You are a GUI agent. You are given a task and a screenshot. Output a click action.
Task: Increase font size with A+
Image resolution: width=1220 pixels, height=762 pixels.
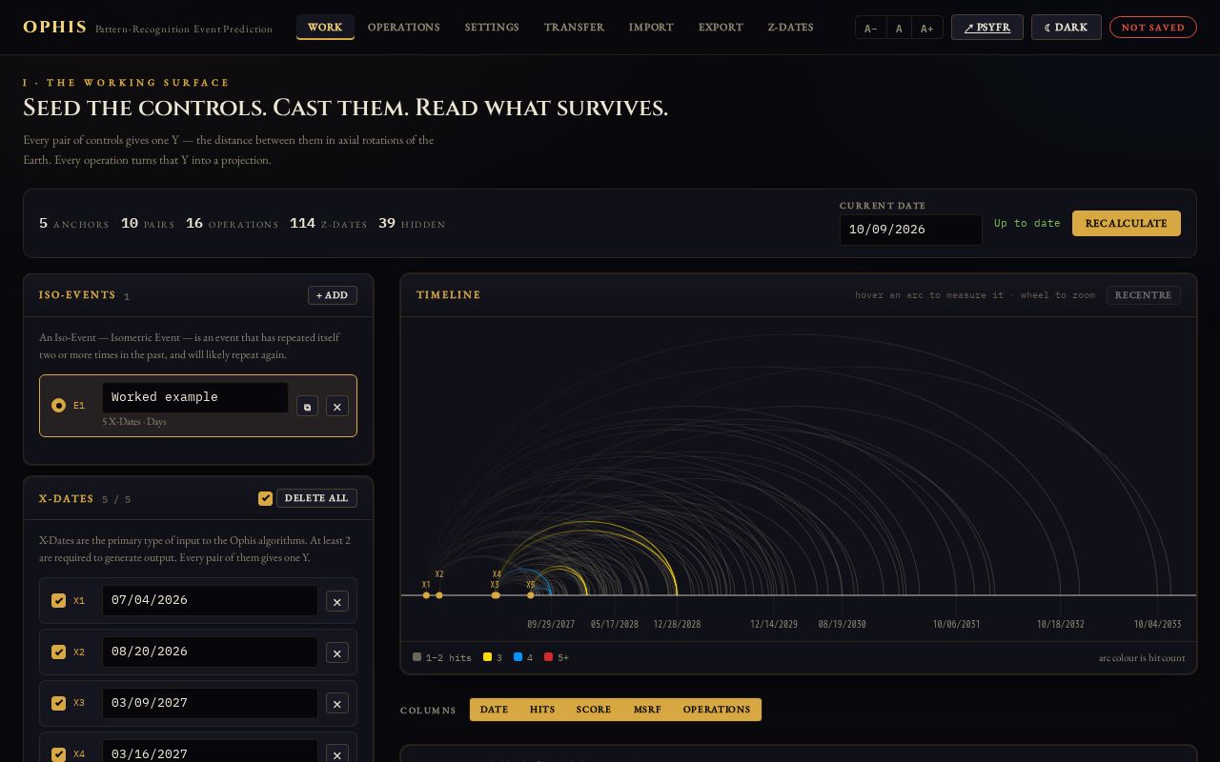pos(927,28)
